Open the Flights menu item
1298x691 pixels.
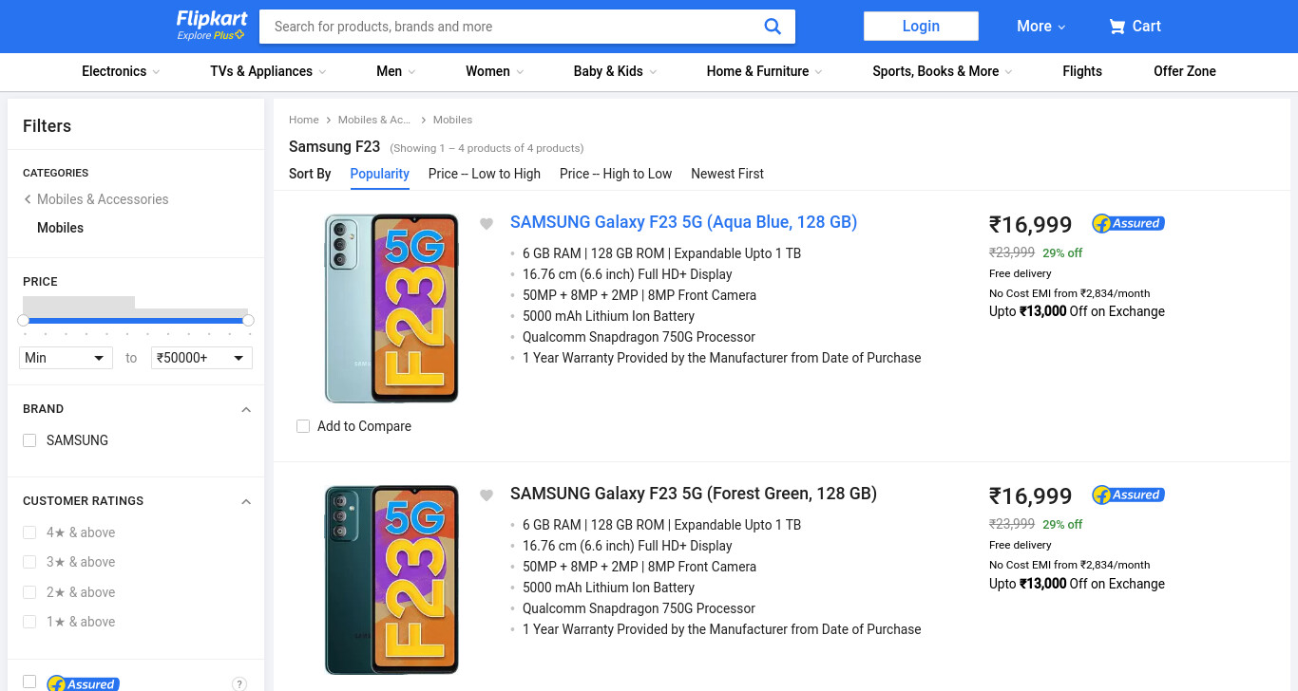tap(1082, 71)
